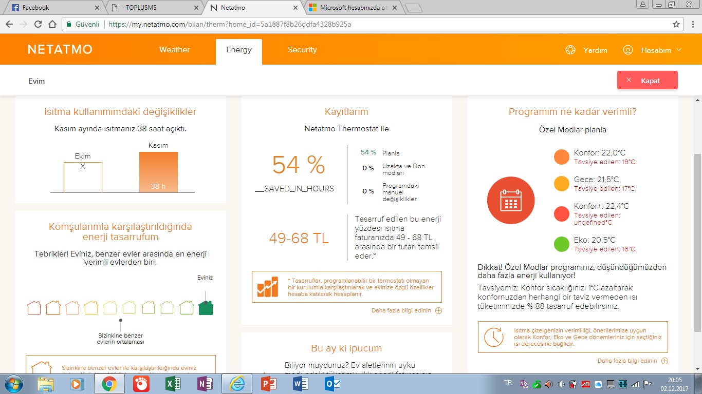Click house icon in neighbor comparison note box

pos(42,367)
